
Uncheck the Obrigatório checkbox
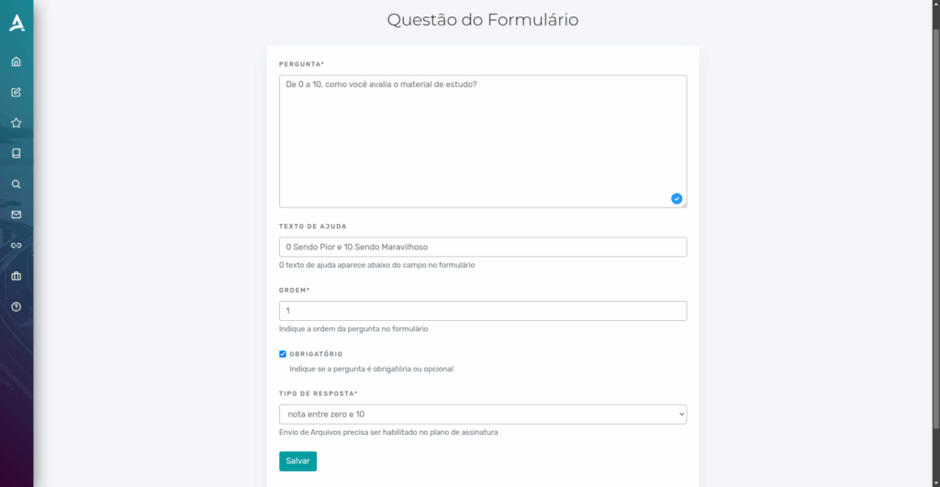click(283, 354)
